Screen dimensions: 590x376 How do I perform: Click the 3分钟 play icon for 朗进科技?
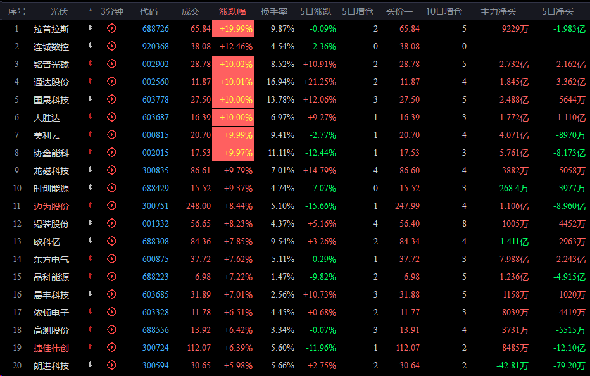click(x=112, y=365)
